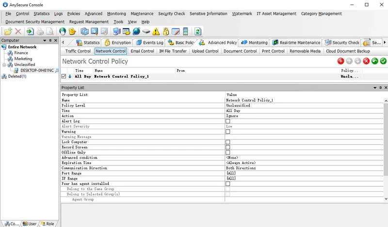Switch to the Encryption tab
This screenshot has height=227, width=388.
[x=118, y=43]
